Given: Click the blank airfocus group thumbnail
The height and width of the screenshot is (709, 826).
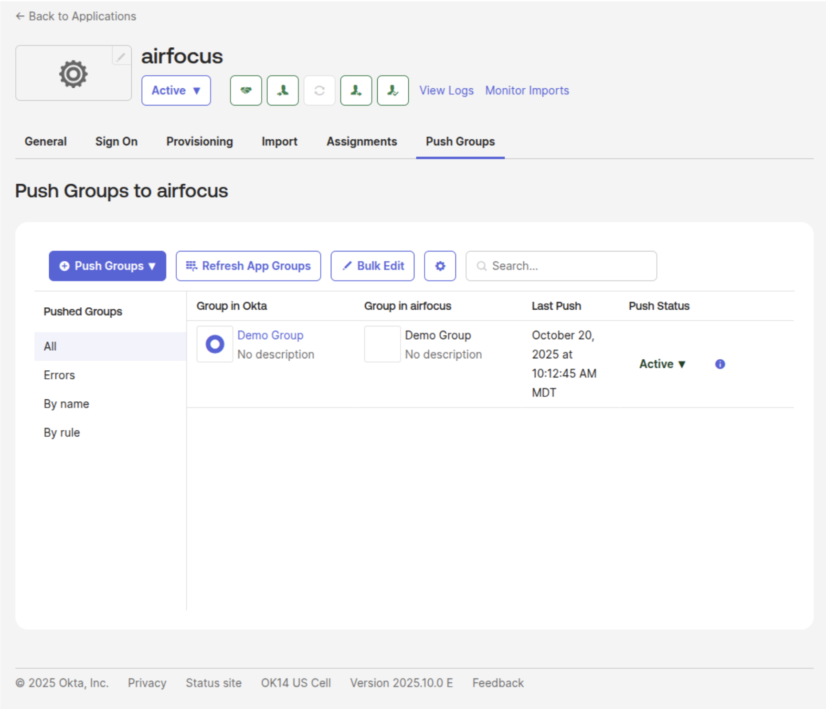Looking at the screenshot, I should pyautogui.click(x=382, y=344).
